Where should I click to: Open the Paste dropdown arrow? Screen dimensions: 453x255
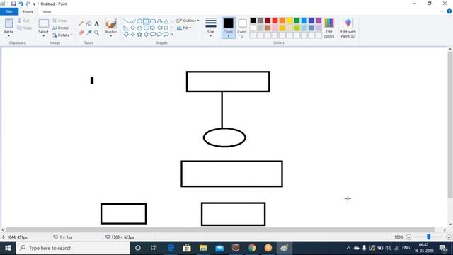pyautogui.click(x=8, y=36)
